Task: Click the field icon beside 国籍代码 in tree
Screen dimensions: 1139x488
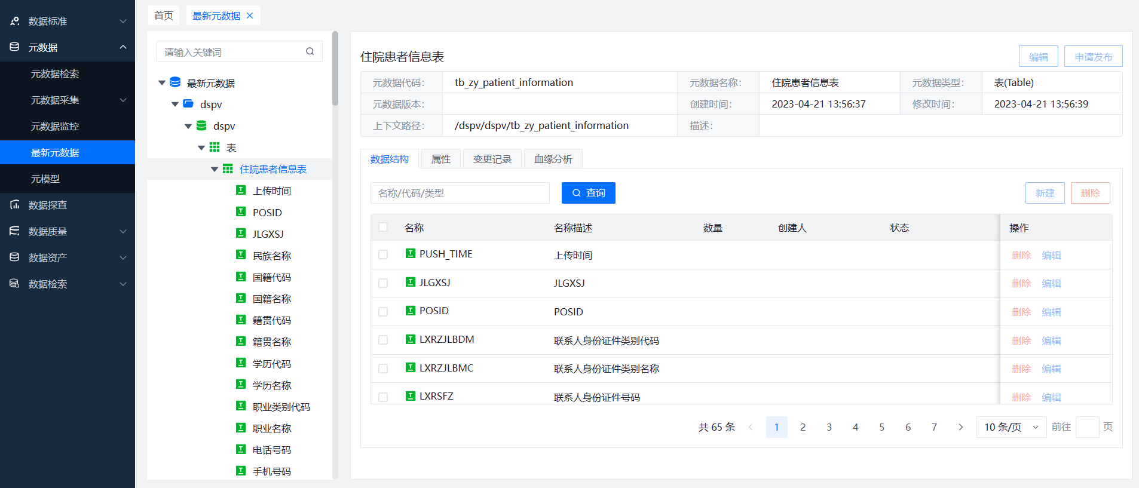Action: (x=241, y=277)
